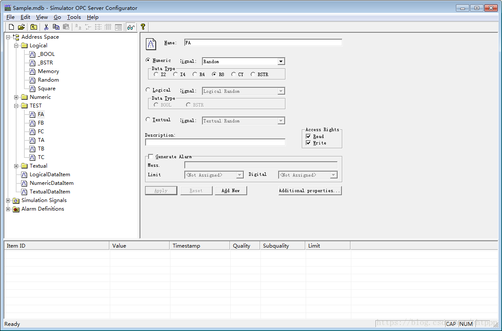Click the TEST folder icon

click(x=25, y=106)
